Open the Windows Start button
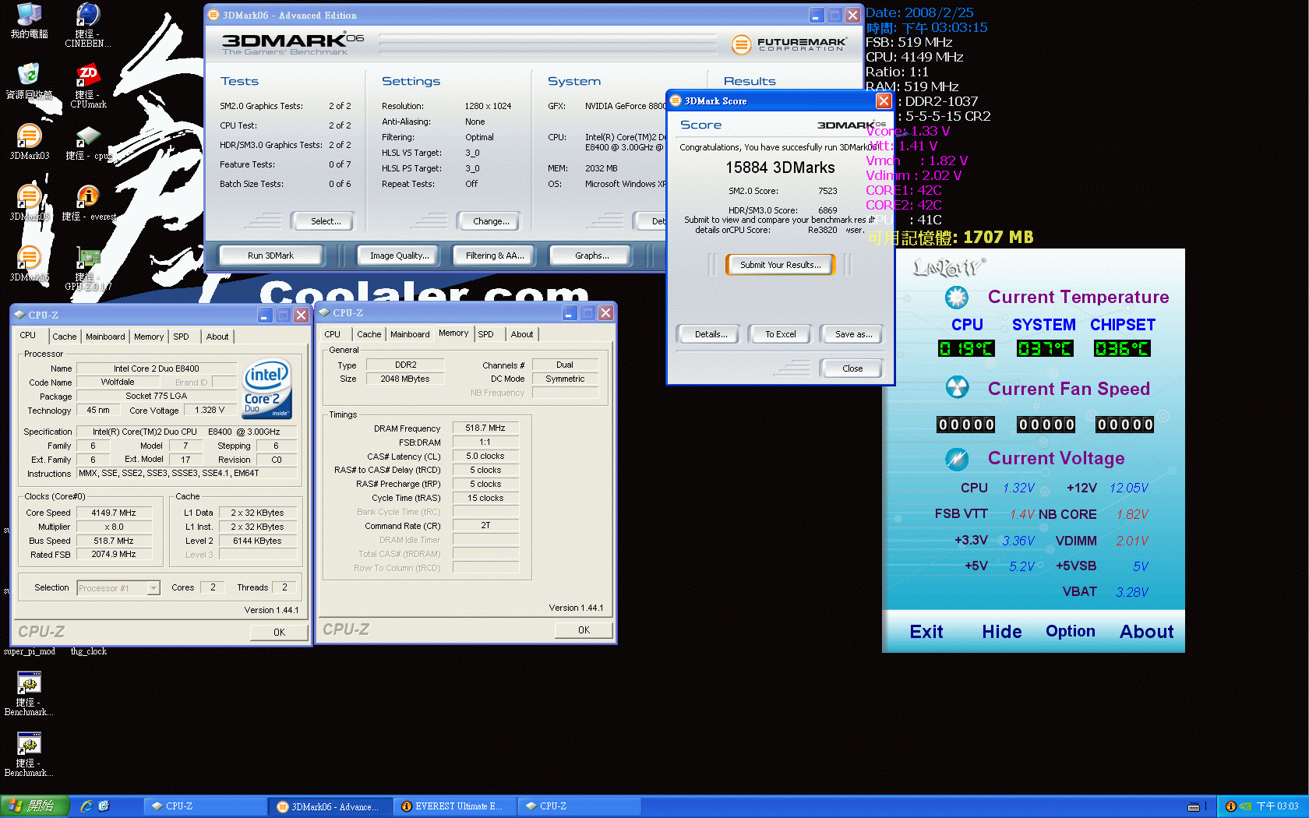 (34, 806)
